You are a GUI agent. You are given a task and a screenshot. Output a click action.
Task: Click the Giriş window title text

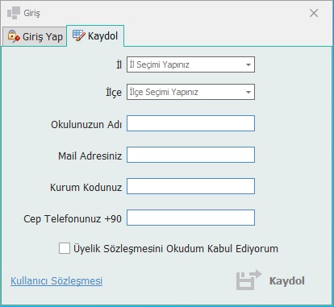[x=31, y=13]
